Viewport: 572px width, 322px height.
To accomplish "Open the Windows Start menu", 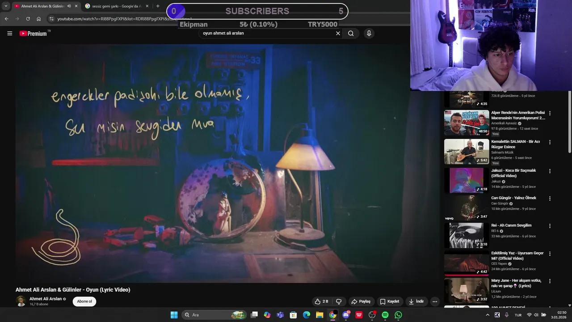I will point(174,315).
